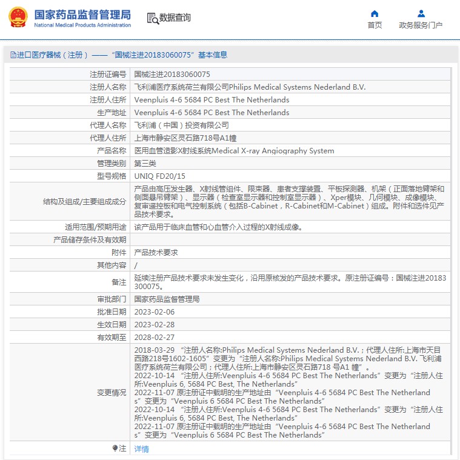Screen dimensions: 460x460
Task: Click the lightbulb icon next to 注
Action: tap(115, 448)
